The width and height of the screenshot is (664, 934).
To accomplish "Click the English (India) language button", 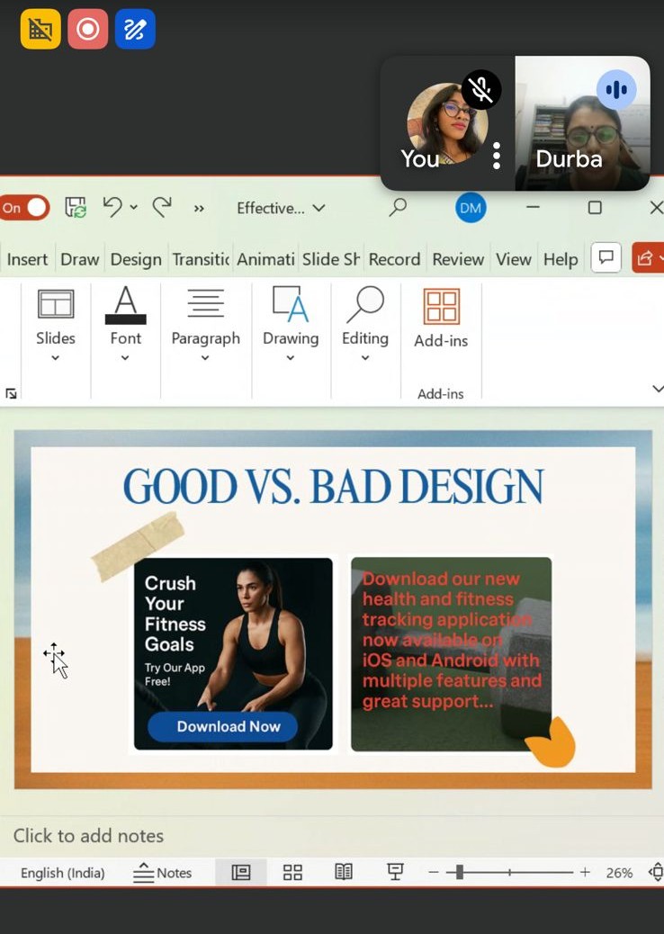I will coord(63,872).
